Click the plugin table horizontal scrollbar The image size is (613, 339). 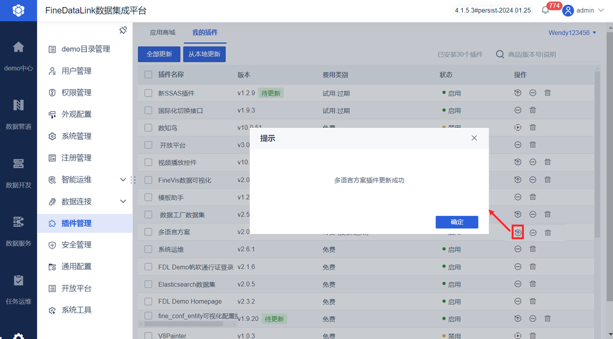[x=183, y=324]
